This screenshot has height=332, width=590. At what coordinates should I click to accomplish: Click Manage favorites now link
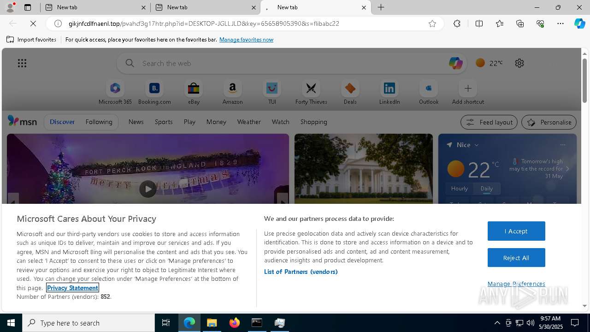click(246, 40)
